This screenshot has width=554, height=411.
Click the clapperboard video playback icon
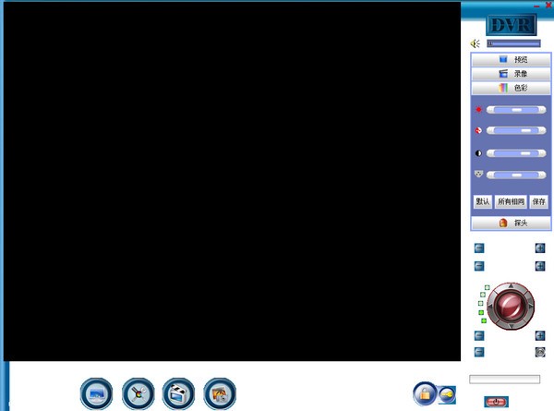tap(178, 393)
